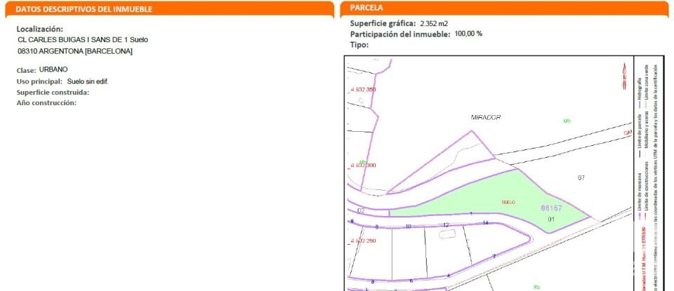Click the Año construcción label
This screenshot has height=291, width=674.
click(46, 103)
